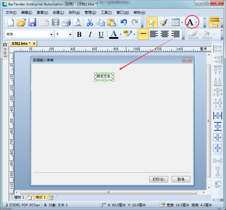Toggle Bold formatting
This screenshot has width=226, height=210.
79,35
